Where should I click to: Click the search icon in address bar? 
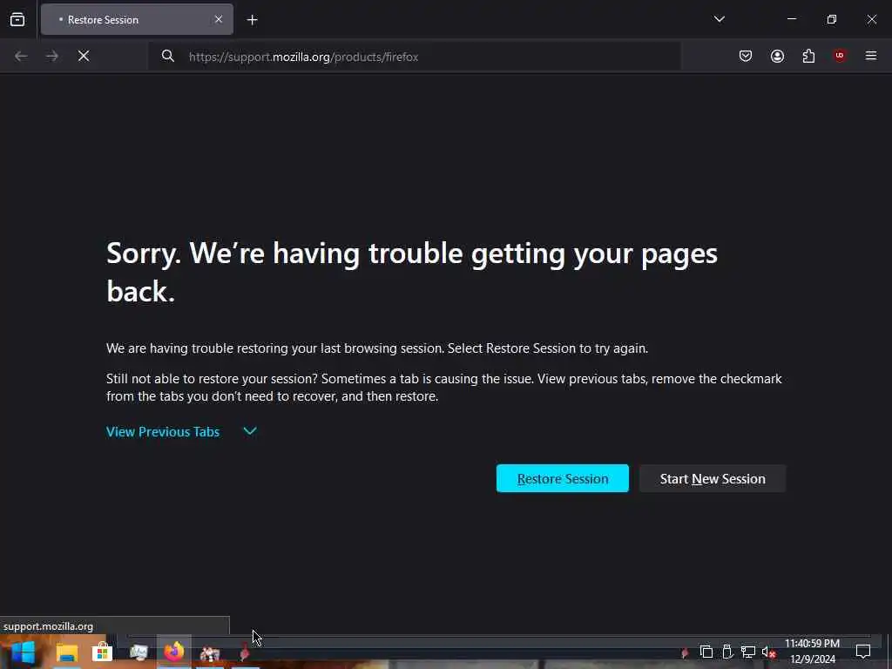168,56
